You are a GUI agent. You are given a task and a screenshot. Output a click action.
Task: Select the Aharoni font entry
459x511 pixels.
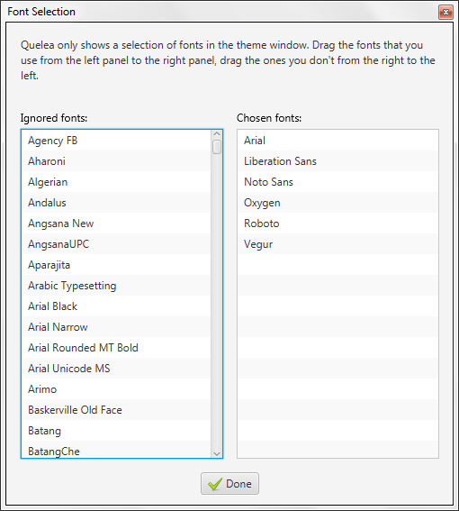[116, 161]
